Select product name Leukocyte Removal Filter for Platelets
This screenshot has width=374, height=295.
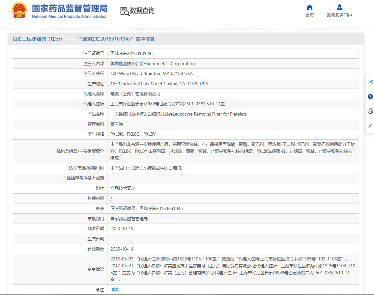tap(178, 114)
